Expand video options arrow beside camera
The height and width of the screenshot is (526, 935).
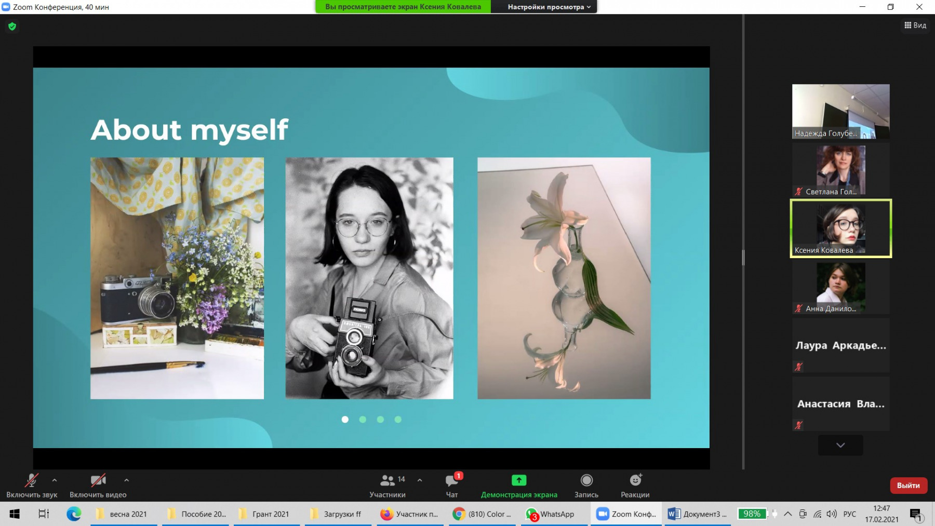126,480
